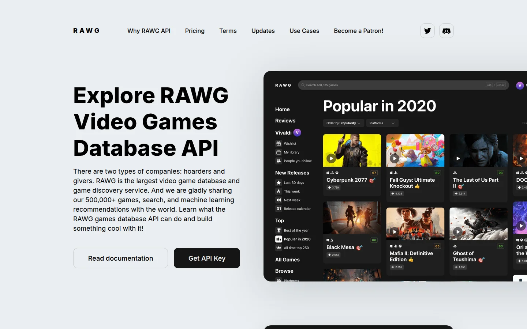Click Black Mesa add button 2,543
Viewport: 527px width, 329px height.
[333, 255]
